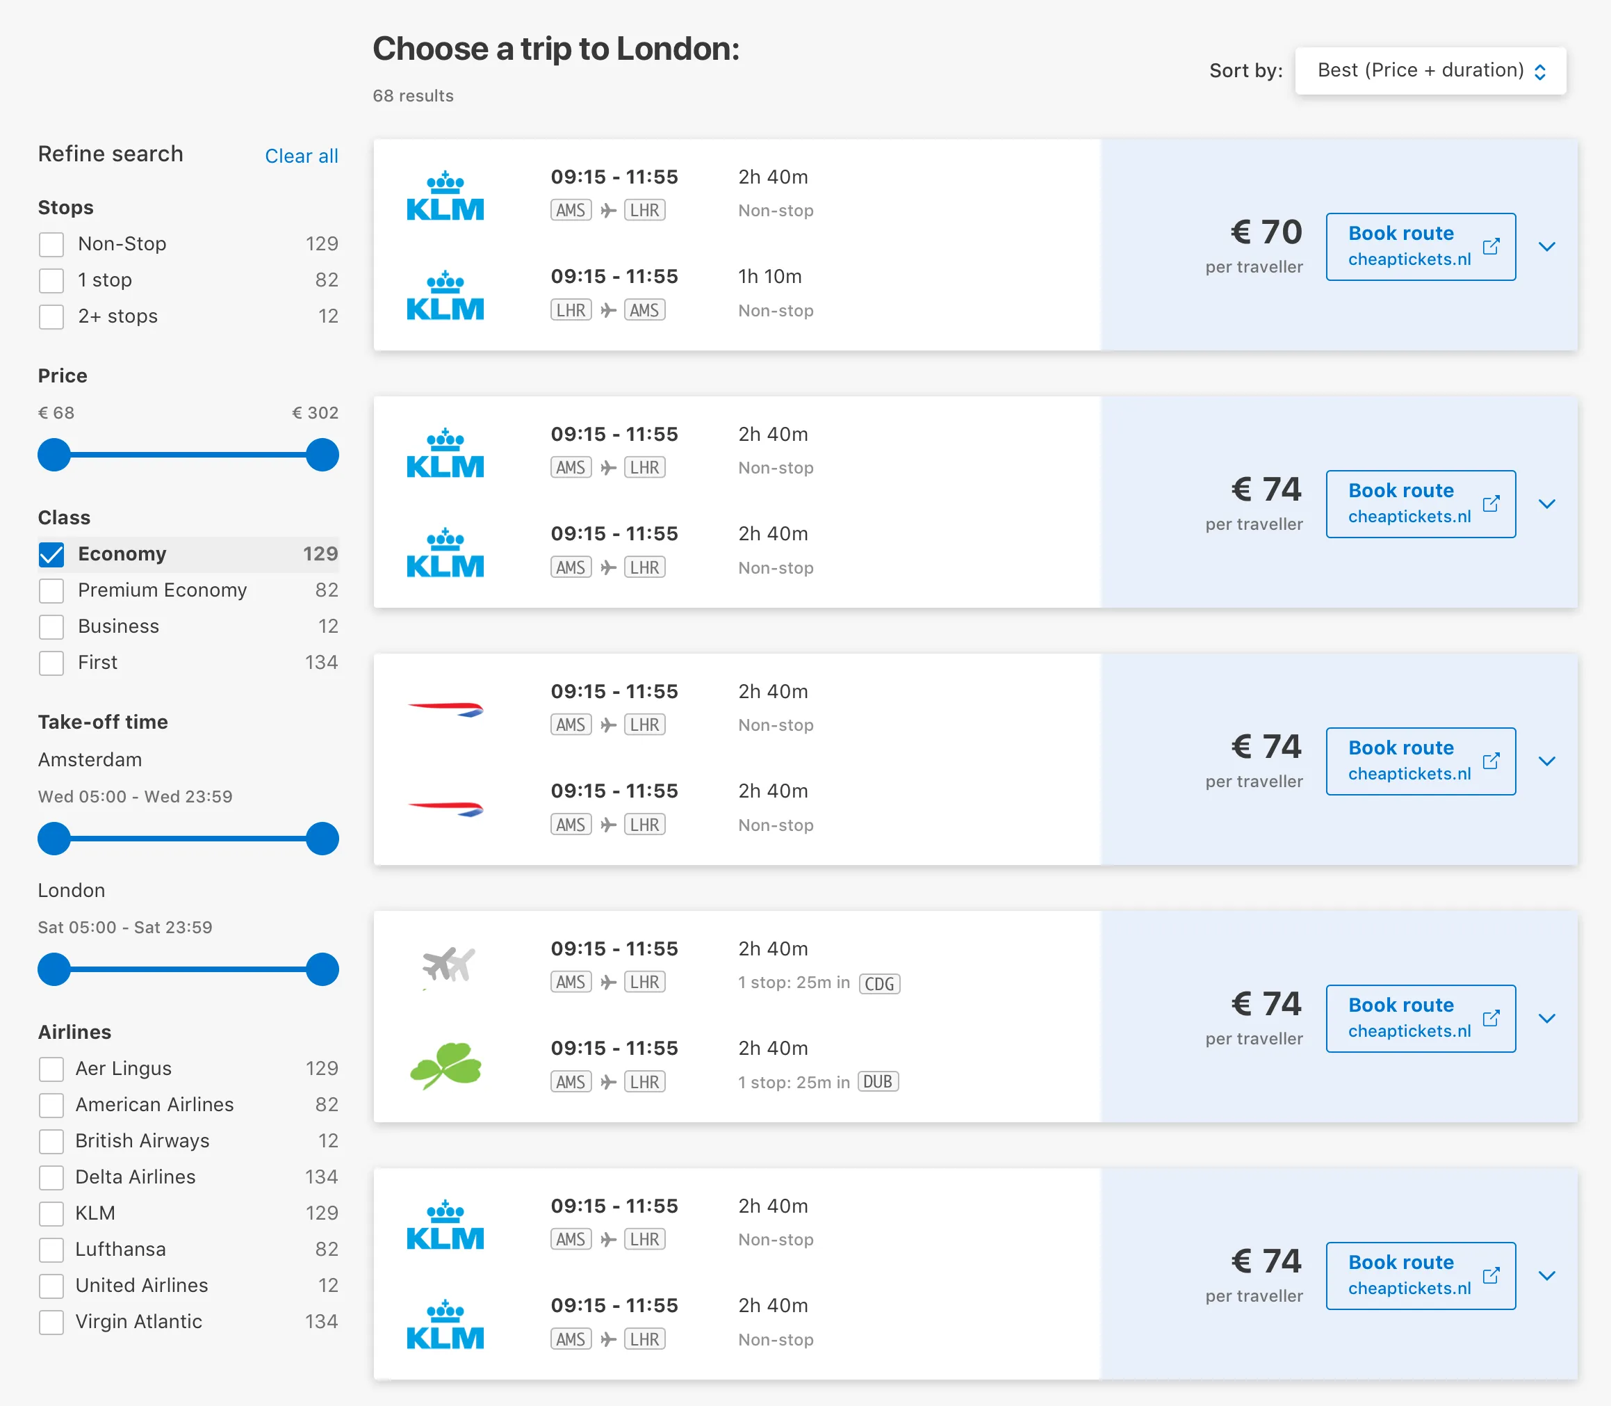Expand the last KLM €74 trip details
Image resolution: width=1611 pixels, height=1406 pixels.
(x=1546, y=1276)
